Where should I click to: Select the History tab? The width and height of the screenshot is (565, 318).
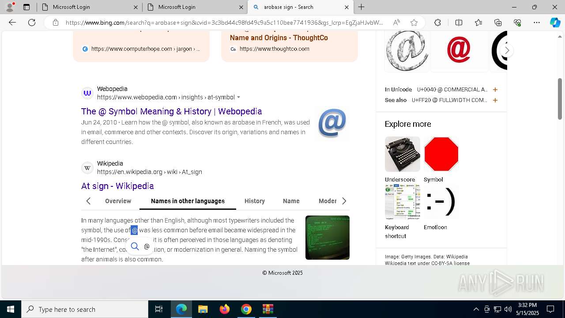(x=255, y=201)
